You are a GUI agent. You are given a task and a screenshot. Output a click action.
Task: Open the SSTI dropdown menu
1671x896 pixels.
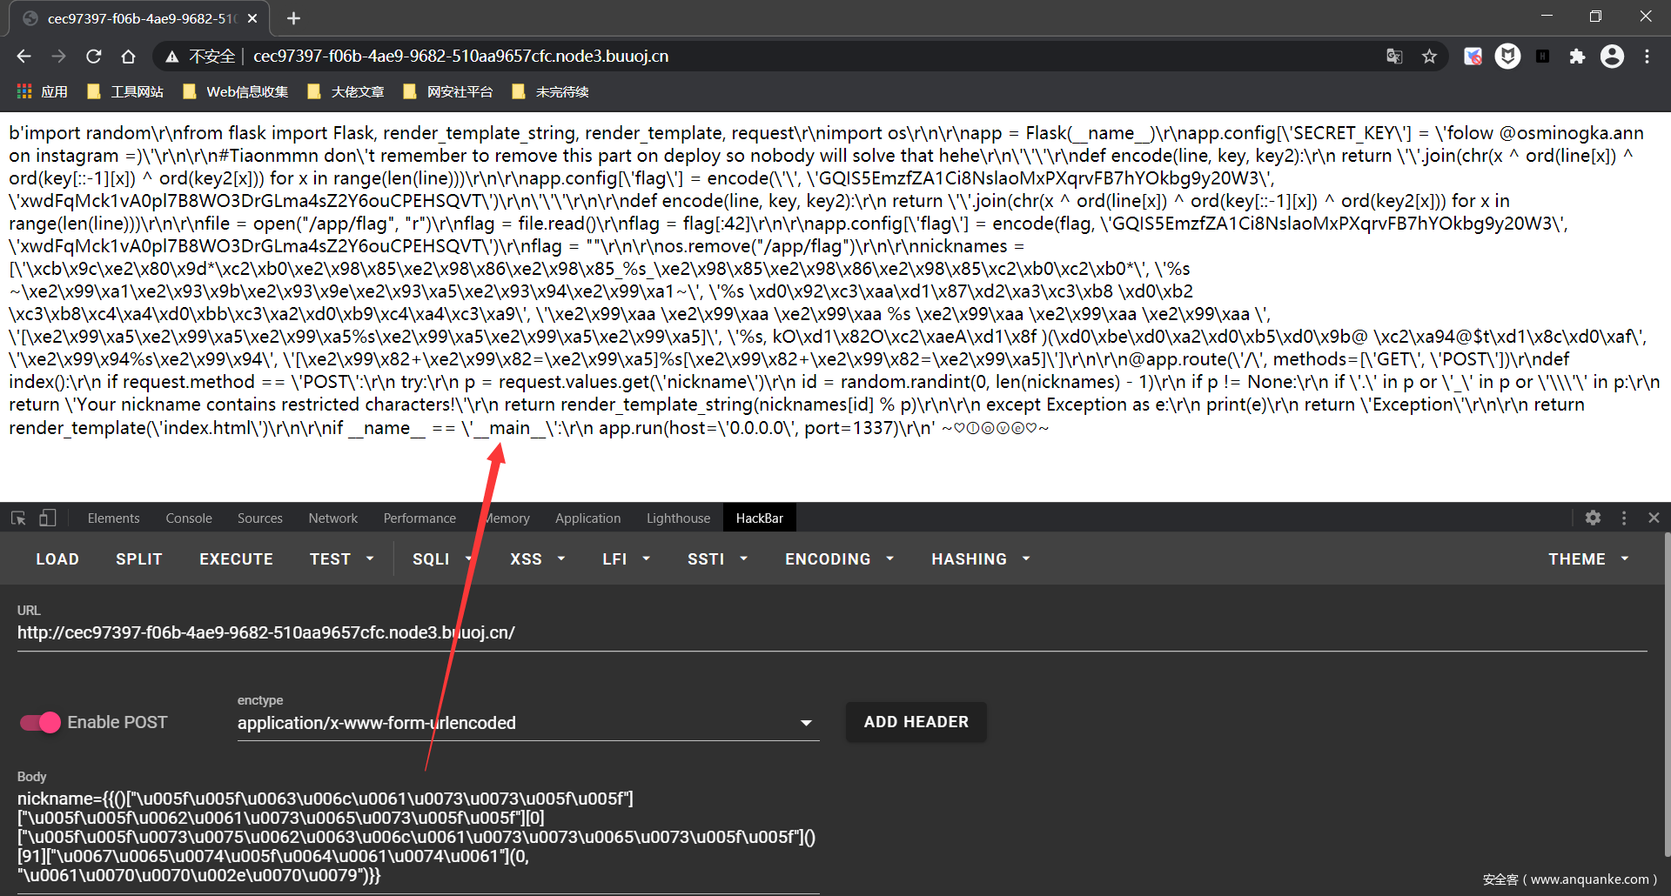coord(717,559)
